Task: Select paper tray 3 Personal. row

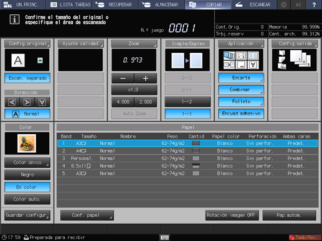Action: 187,158
